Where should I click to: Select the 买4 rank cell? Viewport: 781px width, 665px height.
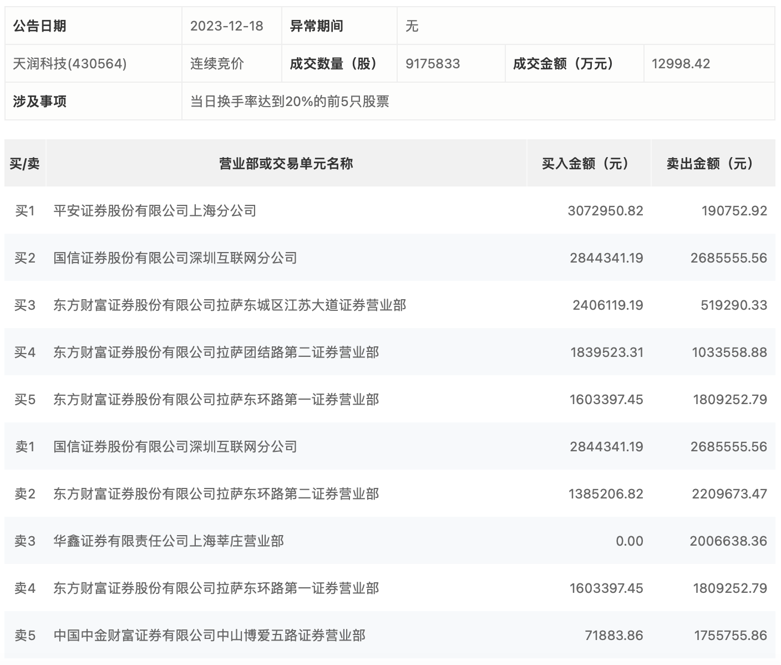(x=25, y=352)
